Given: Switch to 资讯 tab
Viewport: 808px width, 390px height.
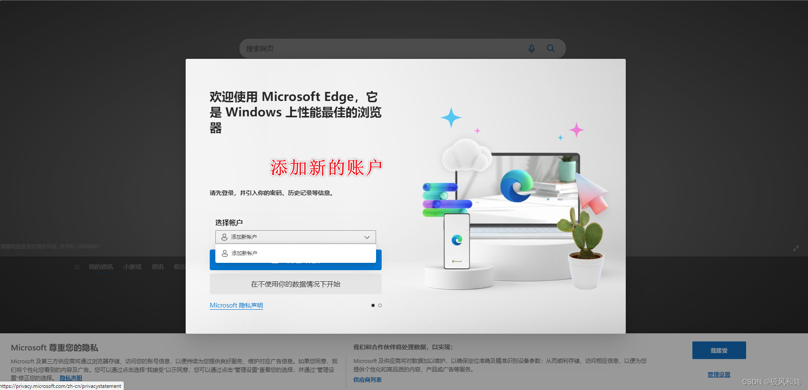Looking at the screenshot, I should point(158,267).
